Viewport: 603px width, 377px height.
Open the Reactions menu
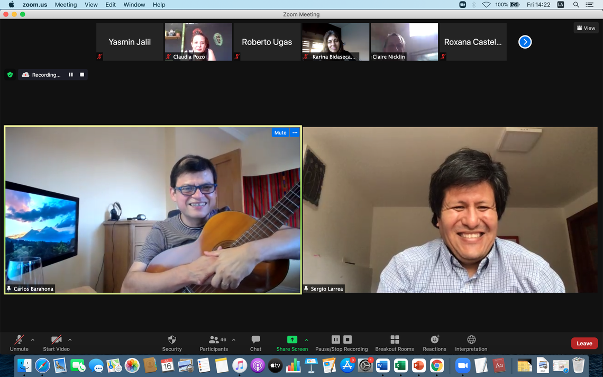click(434, 340)
